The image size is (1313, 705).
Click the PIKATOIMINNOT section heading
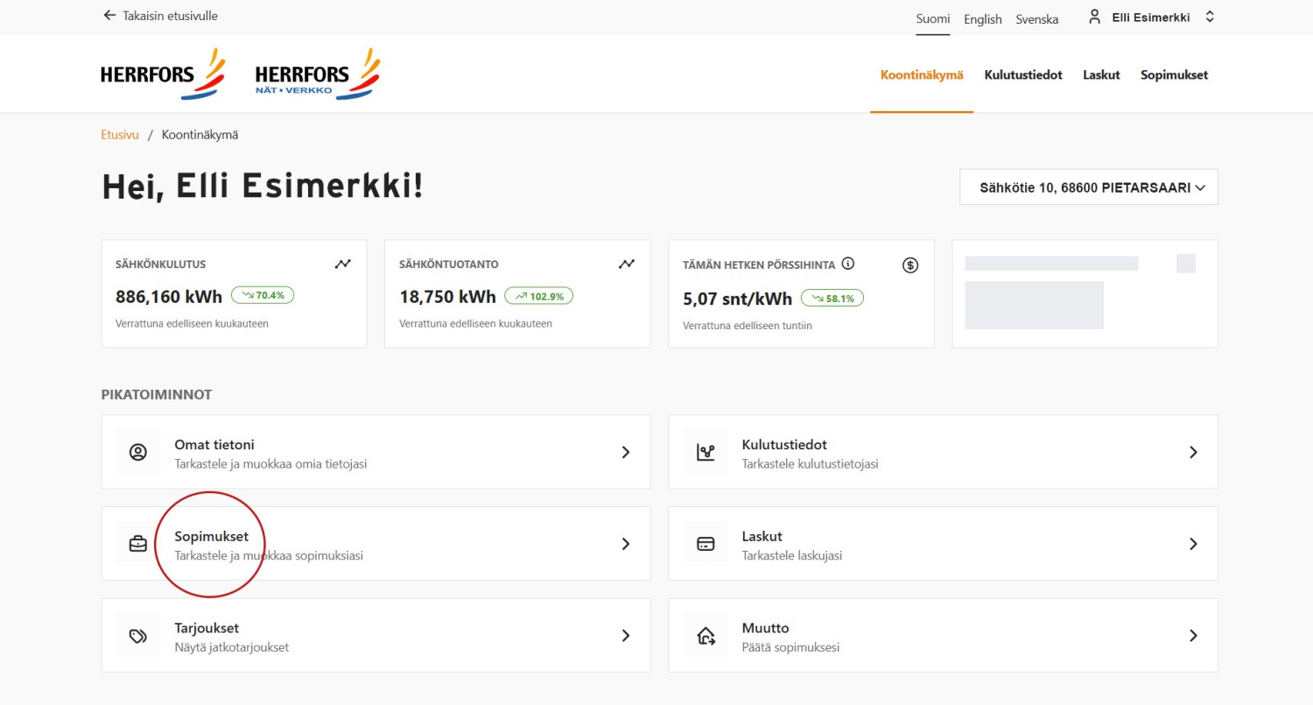point(157,395)
